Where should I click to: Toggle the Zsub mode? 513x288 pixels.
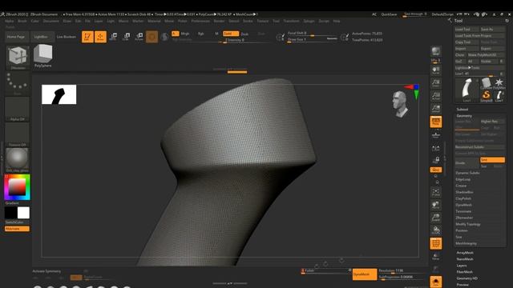pyautogui.click(x=244, y=34)
